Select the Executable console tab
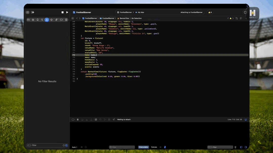Viewport: 273px width, 153px height. (x=143, y=147)
